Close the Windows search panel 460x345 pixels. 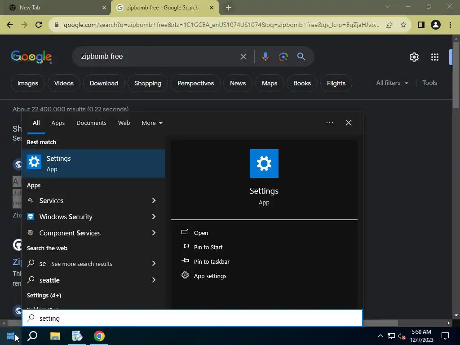tap(349, 123)
